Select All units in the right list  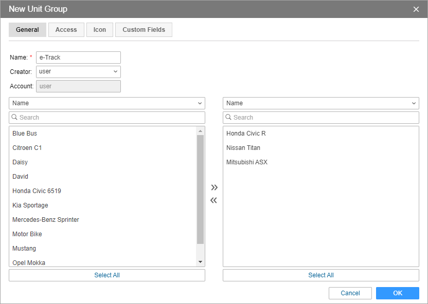321,275
